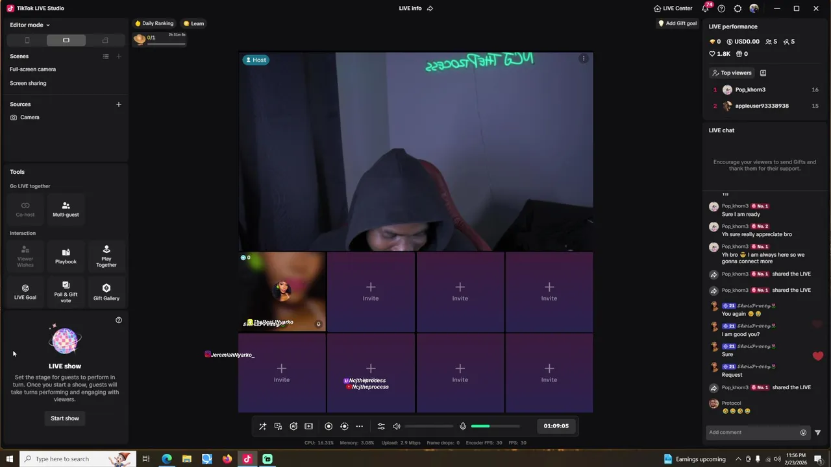Mute the speaker output

[397, 426]
